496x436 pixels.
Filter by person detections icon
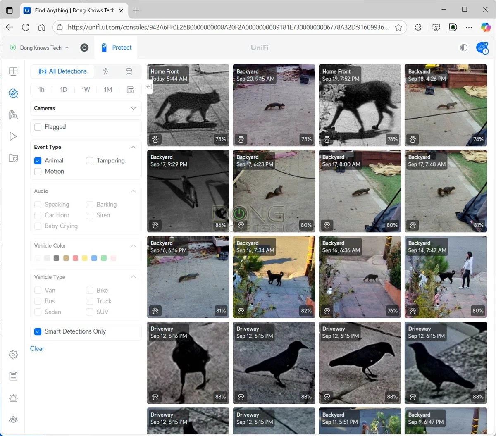point(105,71)
